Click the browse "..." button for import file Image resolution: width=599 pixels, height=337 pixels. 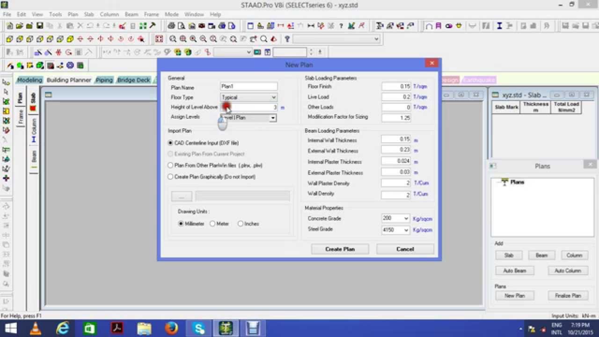(182, 196)
